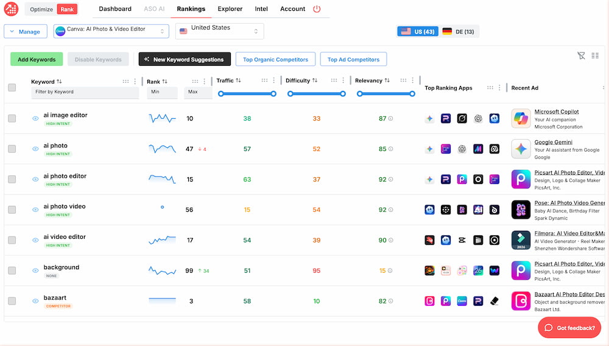Open the Account tab
The image size is (609, 346).
point(292,9)
